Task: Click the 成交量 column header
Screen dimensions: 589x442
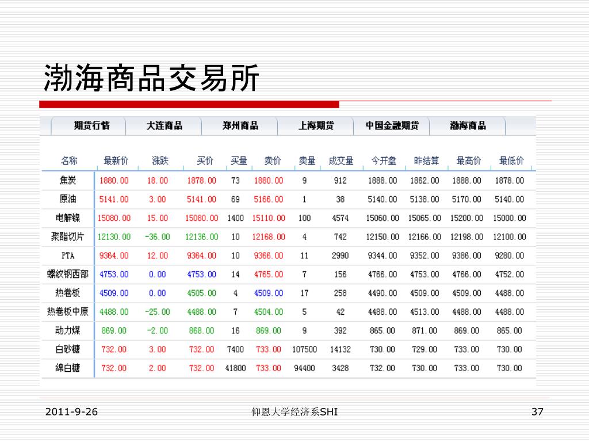Action: (x=341, y=161)
